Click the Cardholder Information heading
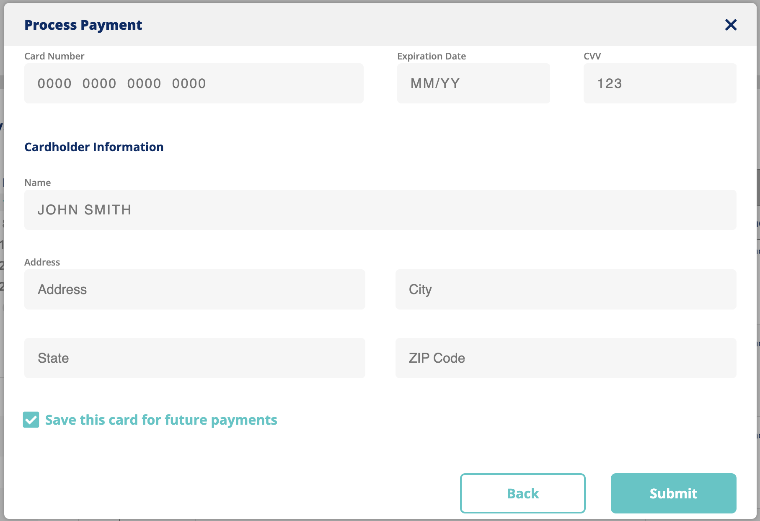This screenshot has height=521, width=760. coord(94,147)
